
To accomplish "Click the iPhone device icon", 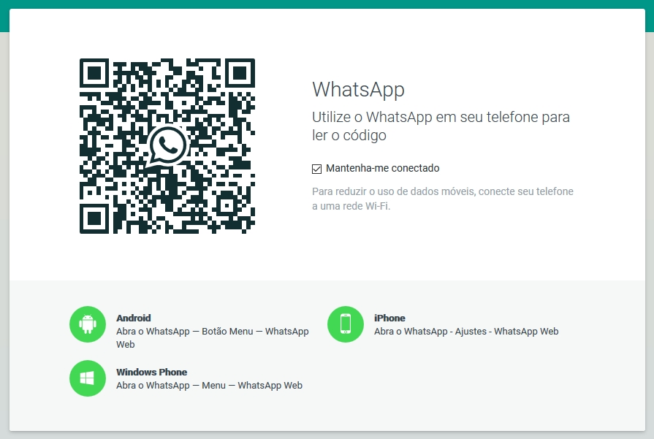I will point(346,324).
